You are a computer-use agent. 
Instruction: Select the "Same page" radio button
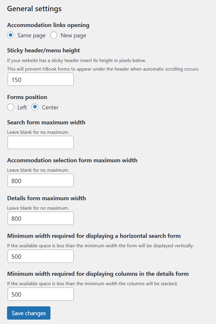click(x=11, y=35)
